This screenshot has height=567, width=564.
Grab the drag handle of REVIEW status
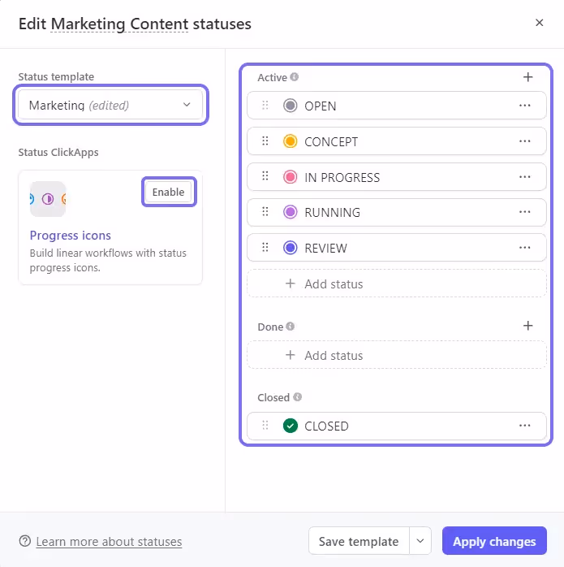click(265, 248)
